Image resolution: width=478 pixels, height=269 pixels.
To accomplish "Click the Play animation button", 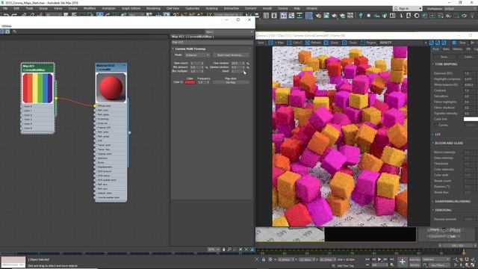I will tap(379, 259).
